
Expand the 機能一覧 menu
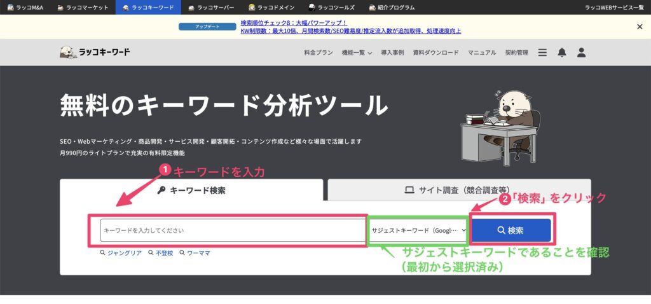[357, 53]
